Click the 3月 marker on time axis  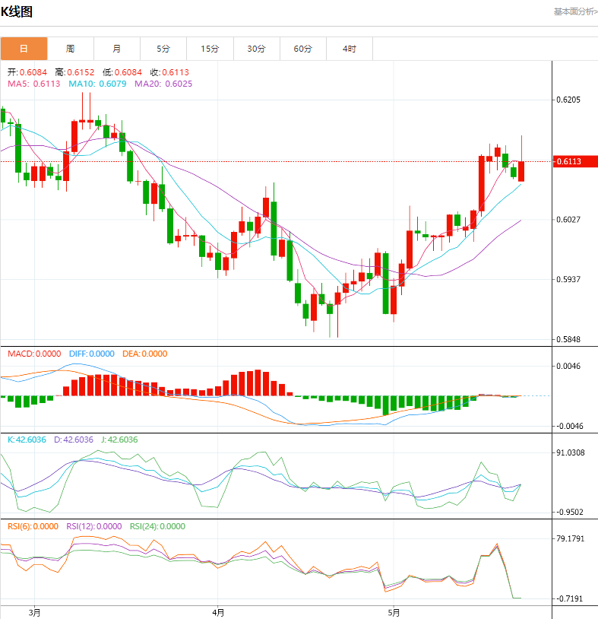coord(34,611)
